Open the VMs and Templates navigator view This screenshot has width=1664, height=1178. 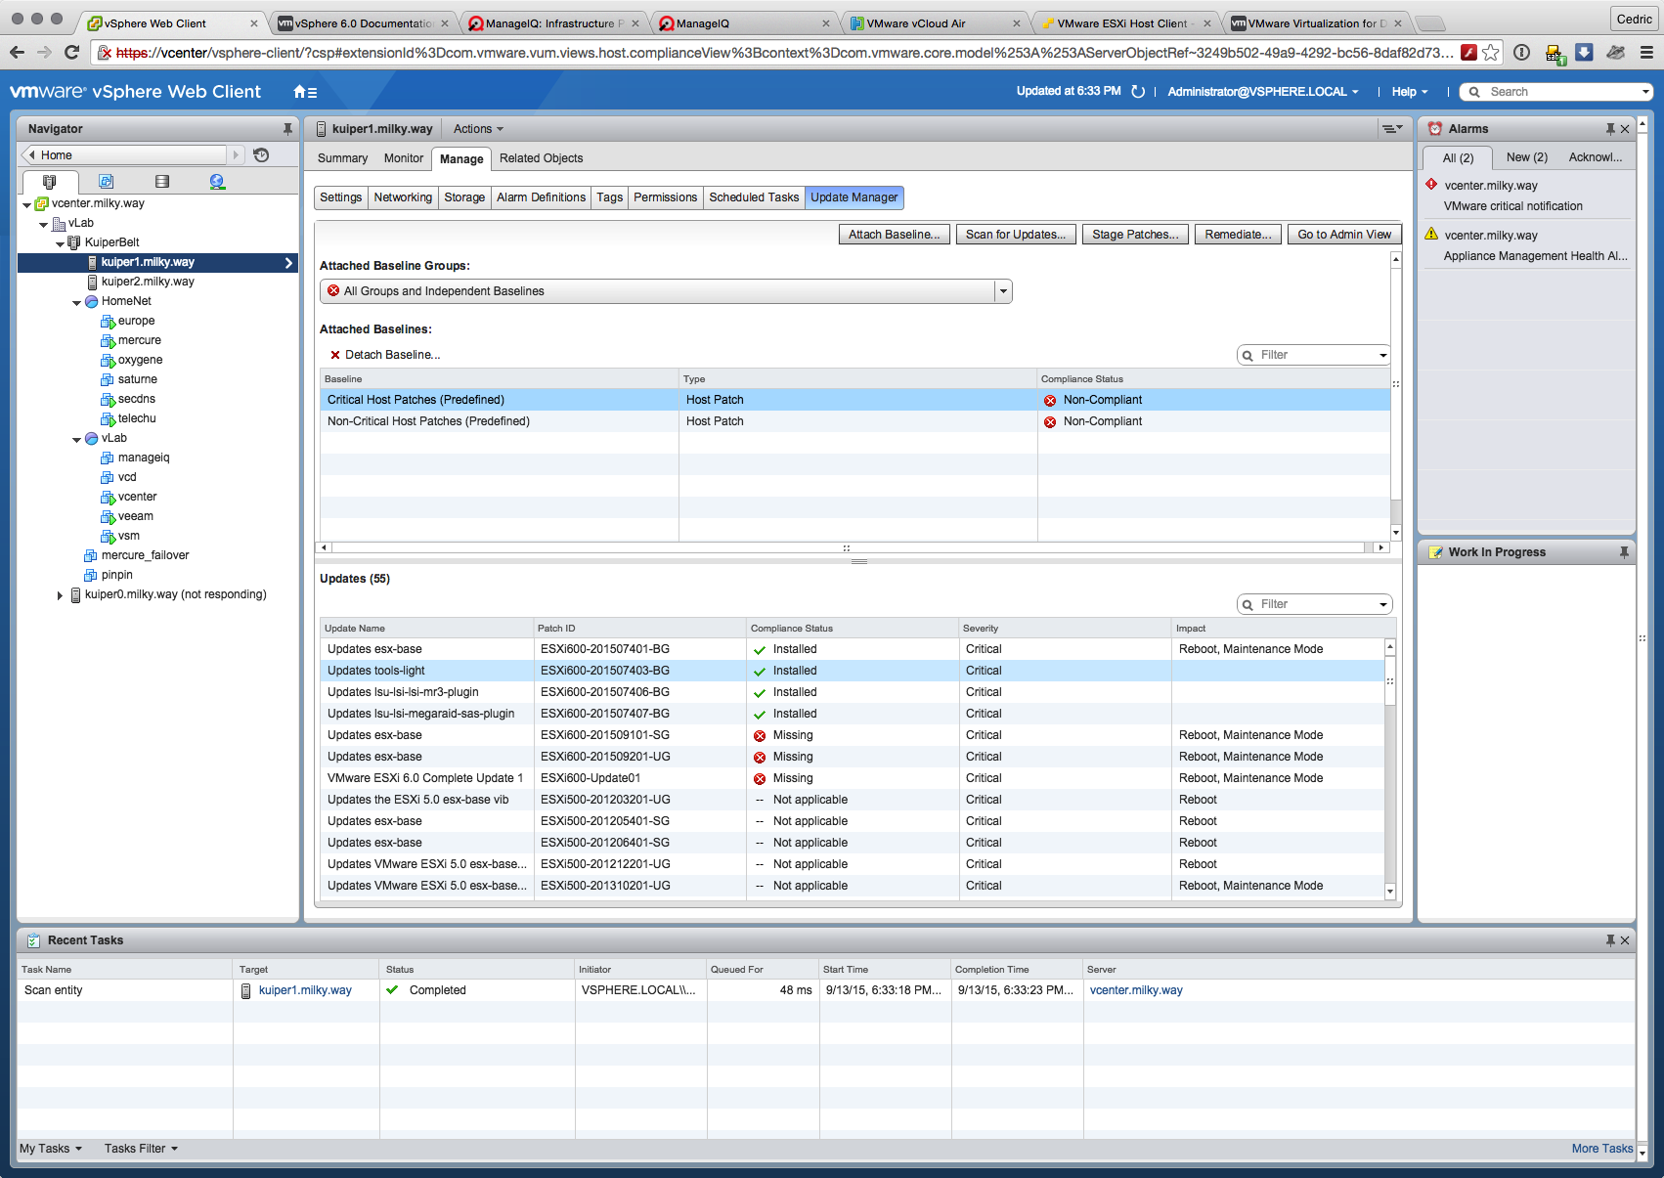[x=106, y=182]
